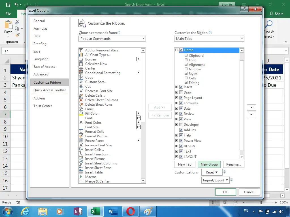
Task: Click the Delete Sheet Columns icon
Action: [x=81, y=100]
